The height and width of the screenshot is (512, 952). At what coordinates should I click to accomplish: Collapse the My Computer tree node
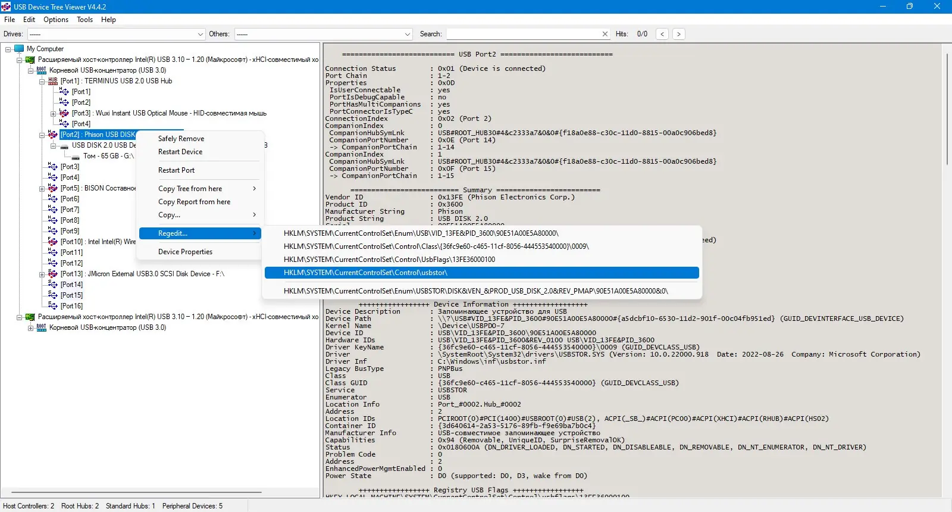(8, 49)
